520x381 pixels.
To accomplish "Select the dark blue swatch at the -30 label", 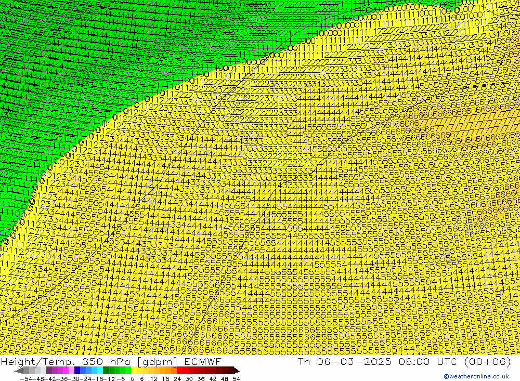I will 77,371.
